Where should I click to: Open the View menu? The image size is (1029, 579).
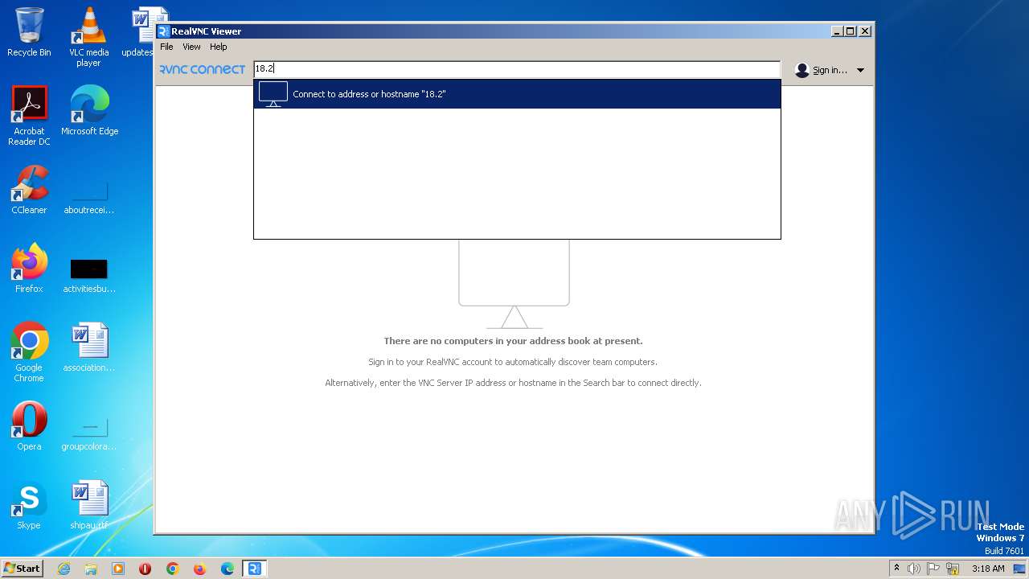[x=191, y=47]
